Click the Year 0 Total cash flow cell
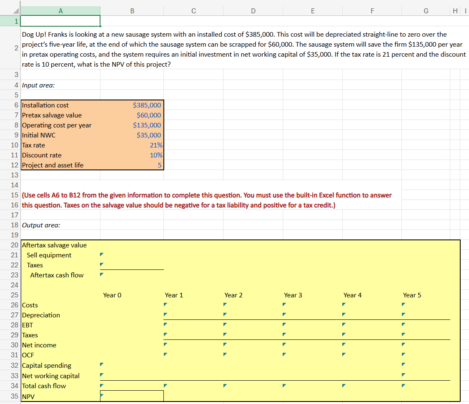The image size is (469, 404). (132, 386)
